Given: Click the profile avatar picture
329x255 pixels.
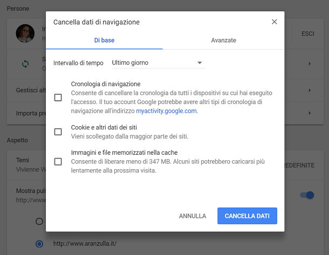Looking at the screenshot, I should pyautogui.click(x=25, y=33).
